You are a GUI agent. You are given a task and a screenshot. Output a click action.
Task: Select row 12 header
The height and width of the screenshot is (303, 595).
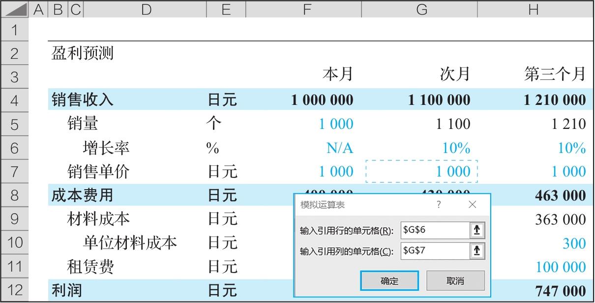(x=14, y=290)
